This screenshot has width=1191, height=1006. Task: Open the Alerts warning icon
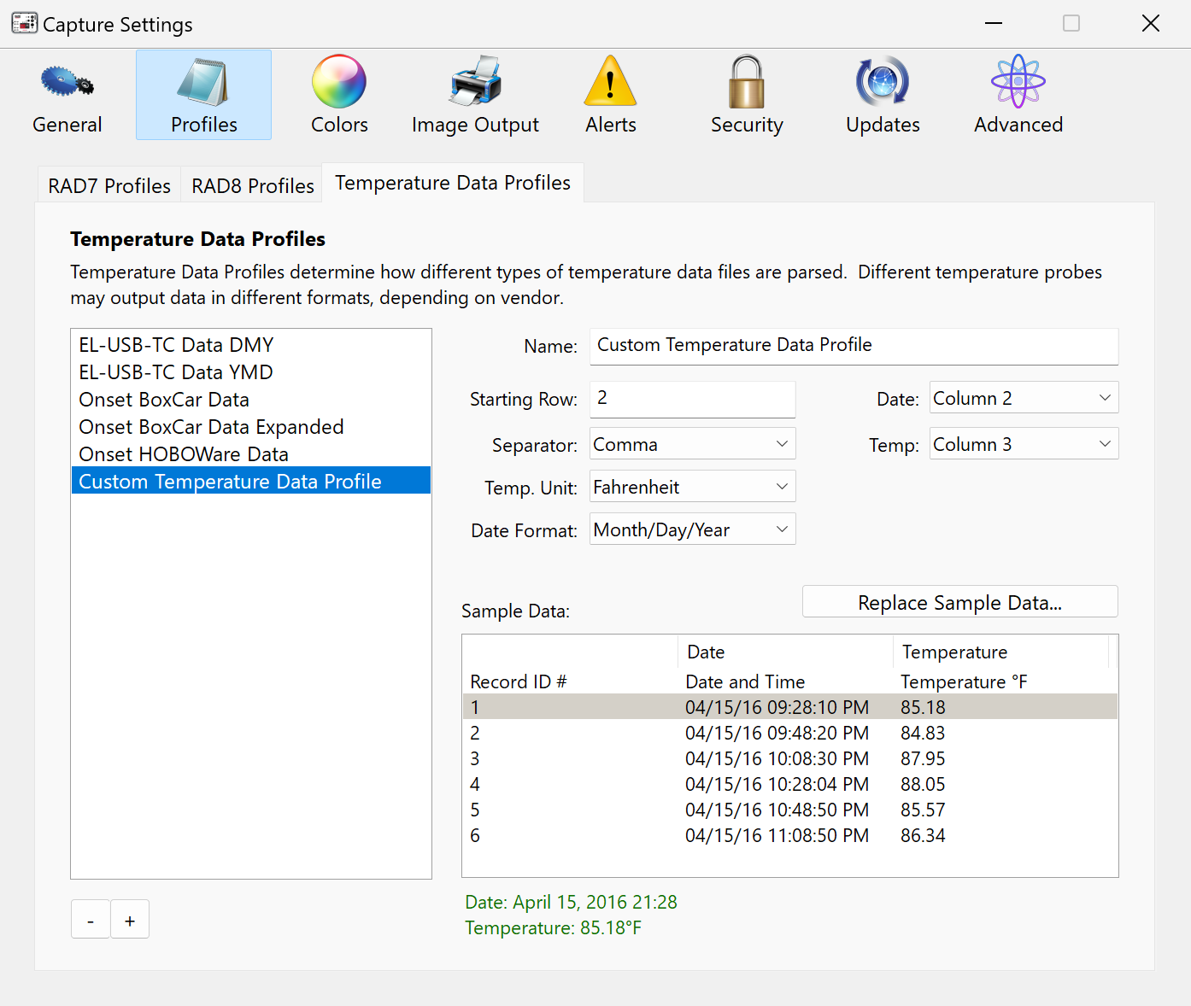coord(610,83)
